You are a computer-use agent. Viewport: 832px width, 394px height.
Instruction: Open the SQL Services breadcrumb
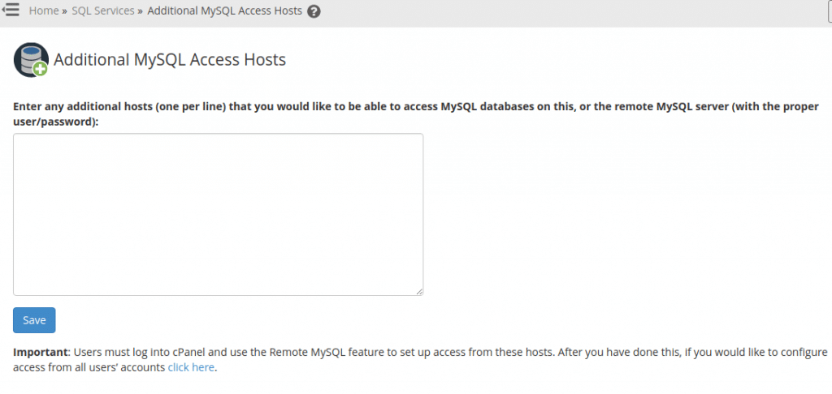pyautogui.click(x=103, y=11)
